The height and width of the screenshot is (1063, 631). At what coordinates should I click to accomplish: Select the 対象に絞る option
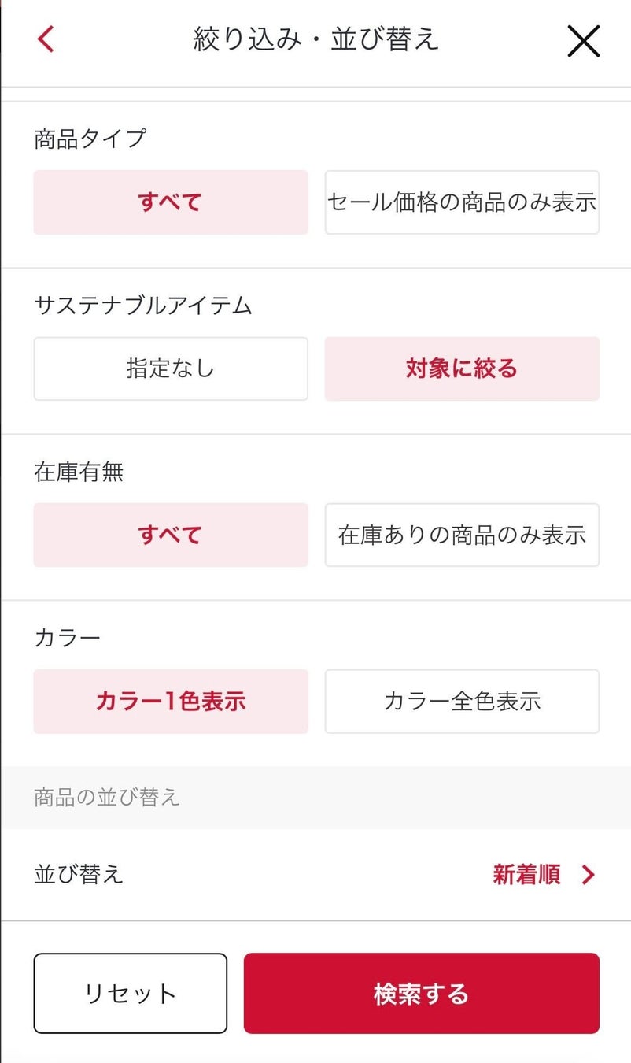pos(462,369)
